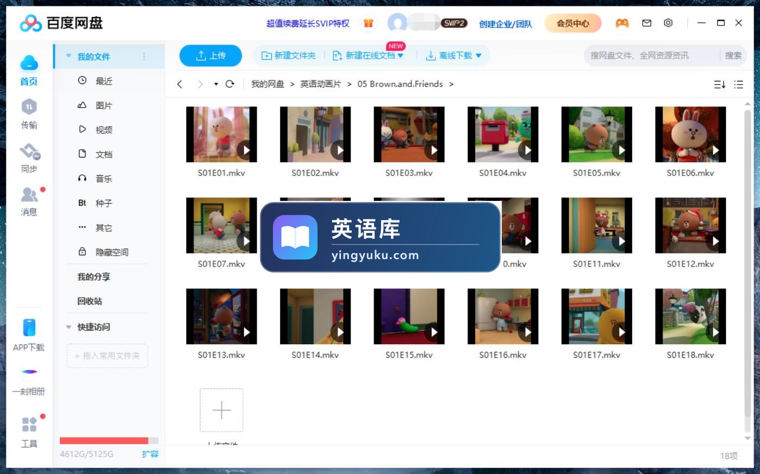This screenshot has width=760, height=474.
Task: Click the 文档 document icon
Action: click(x=82, y=154)
